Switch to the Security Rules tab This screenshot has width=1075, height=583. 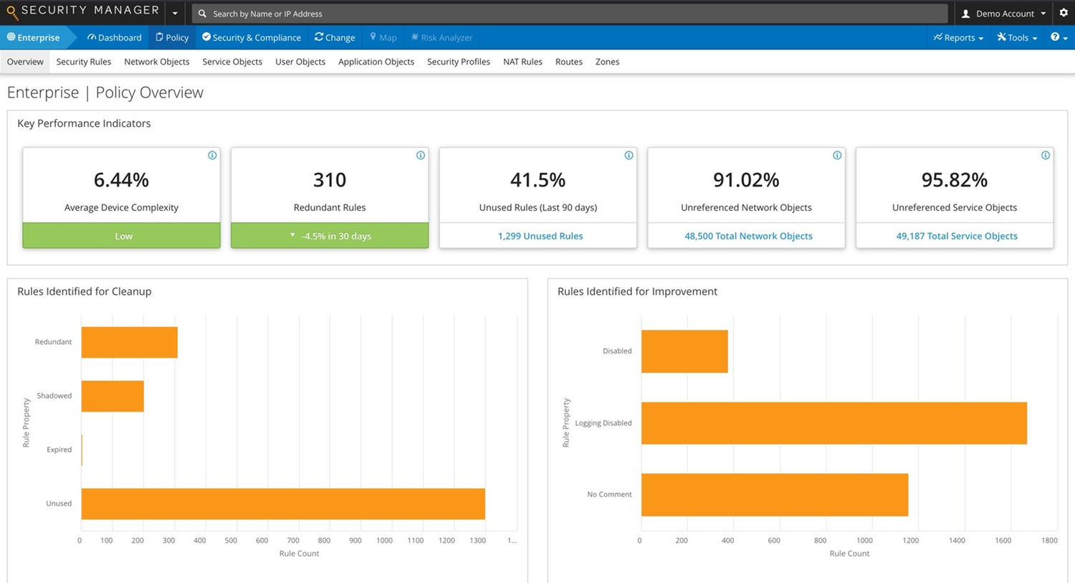(x=83, y=62)
